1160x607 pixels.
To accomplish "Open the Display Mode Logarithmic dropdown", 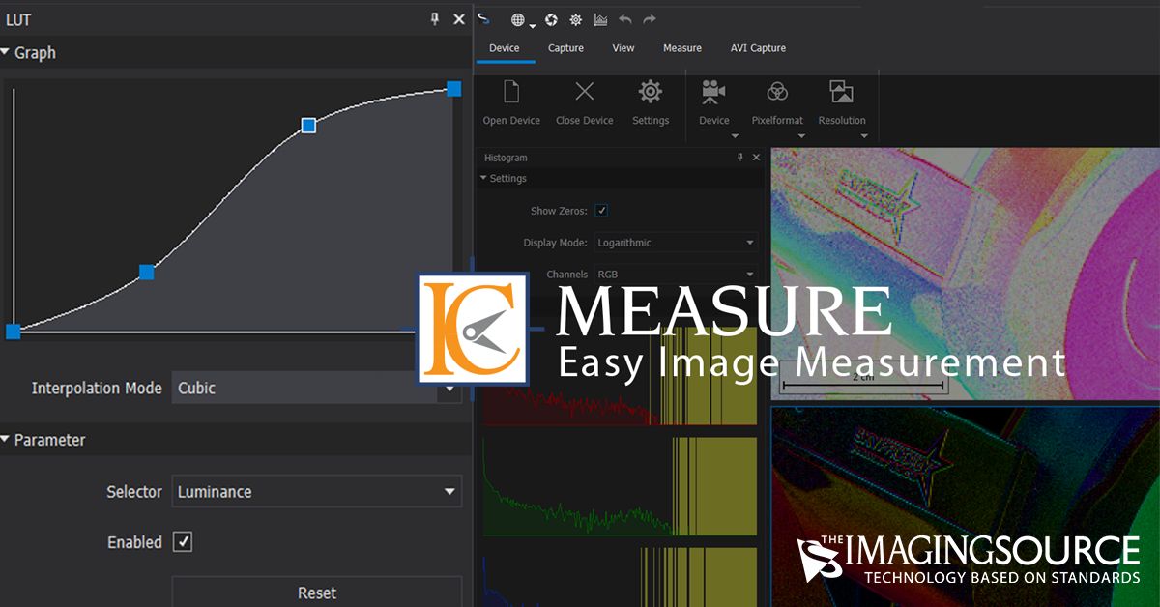I will (676, 243).
